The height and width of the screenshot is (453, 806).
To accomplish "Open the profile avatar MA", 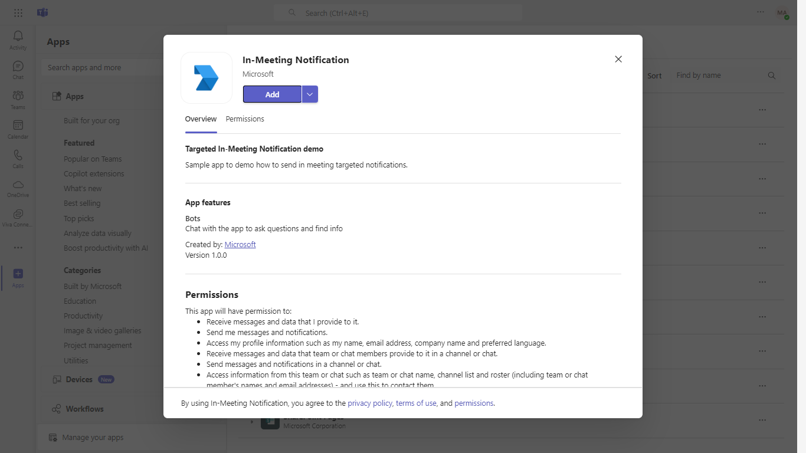I will click(782, 13).
